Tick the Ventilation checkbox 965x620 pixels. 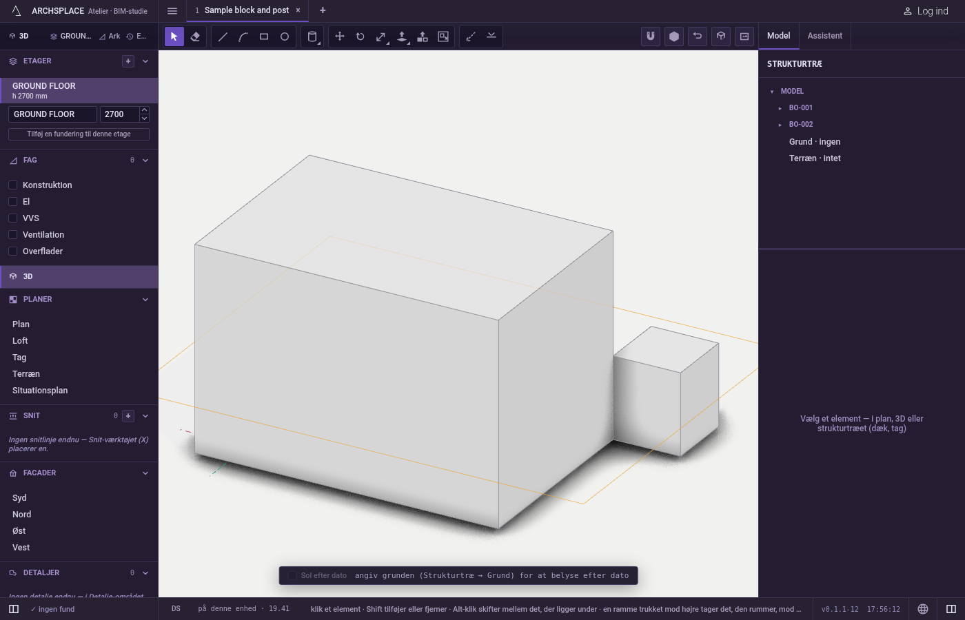click(x=12, y=235)
